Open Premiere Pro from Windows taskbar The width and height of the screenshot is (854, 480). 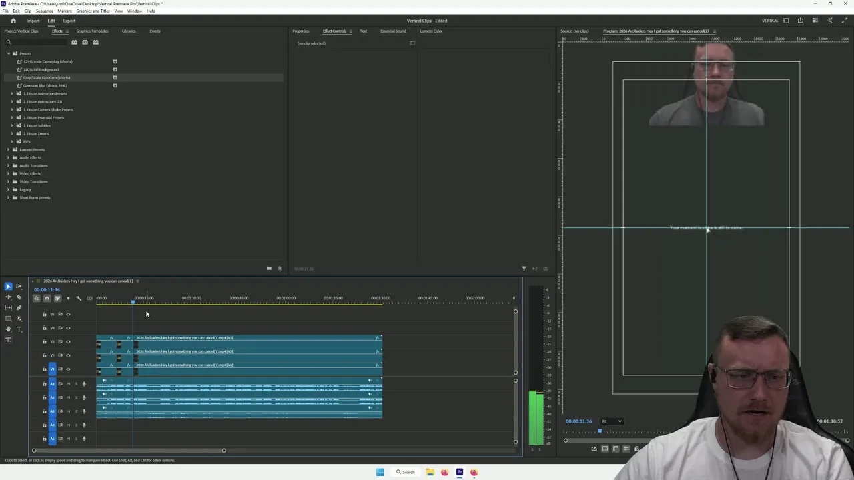click(460, 472)
